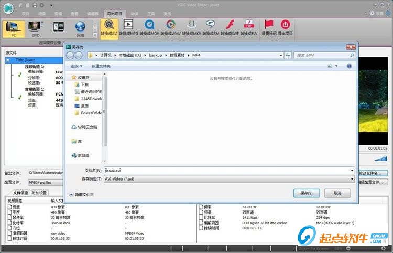Toggle the audio 频率 frequency checkbox
Screen dimensions: 393x253
(x=201, y=207)
